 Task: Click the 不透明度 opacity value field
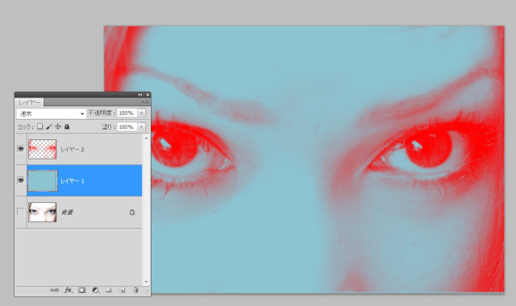(x=127, y=113)
